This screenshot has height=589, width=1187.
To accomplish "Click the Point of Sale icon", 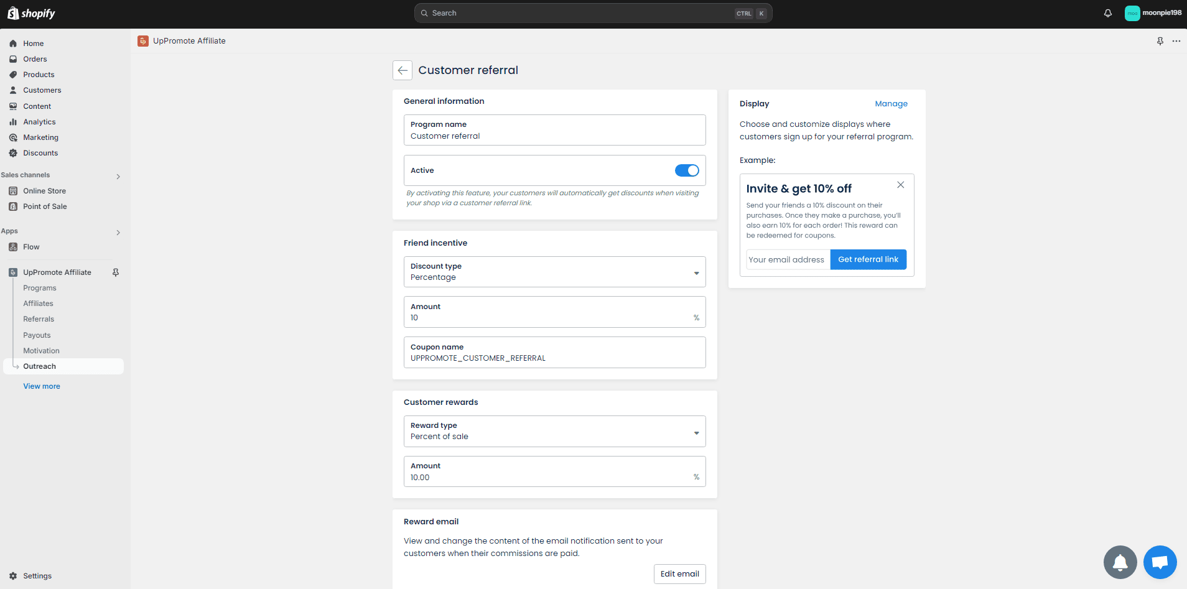I will [x=13, y=206].
